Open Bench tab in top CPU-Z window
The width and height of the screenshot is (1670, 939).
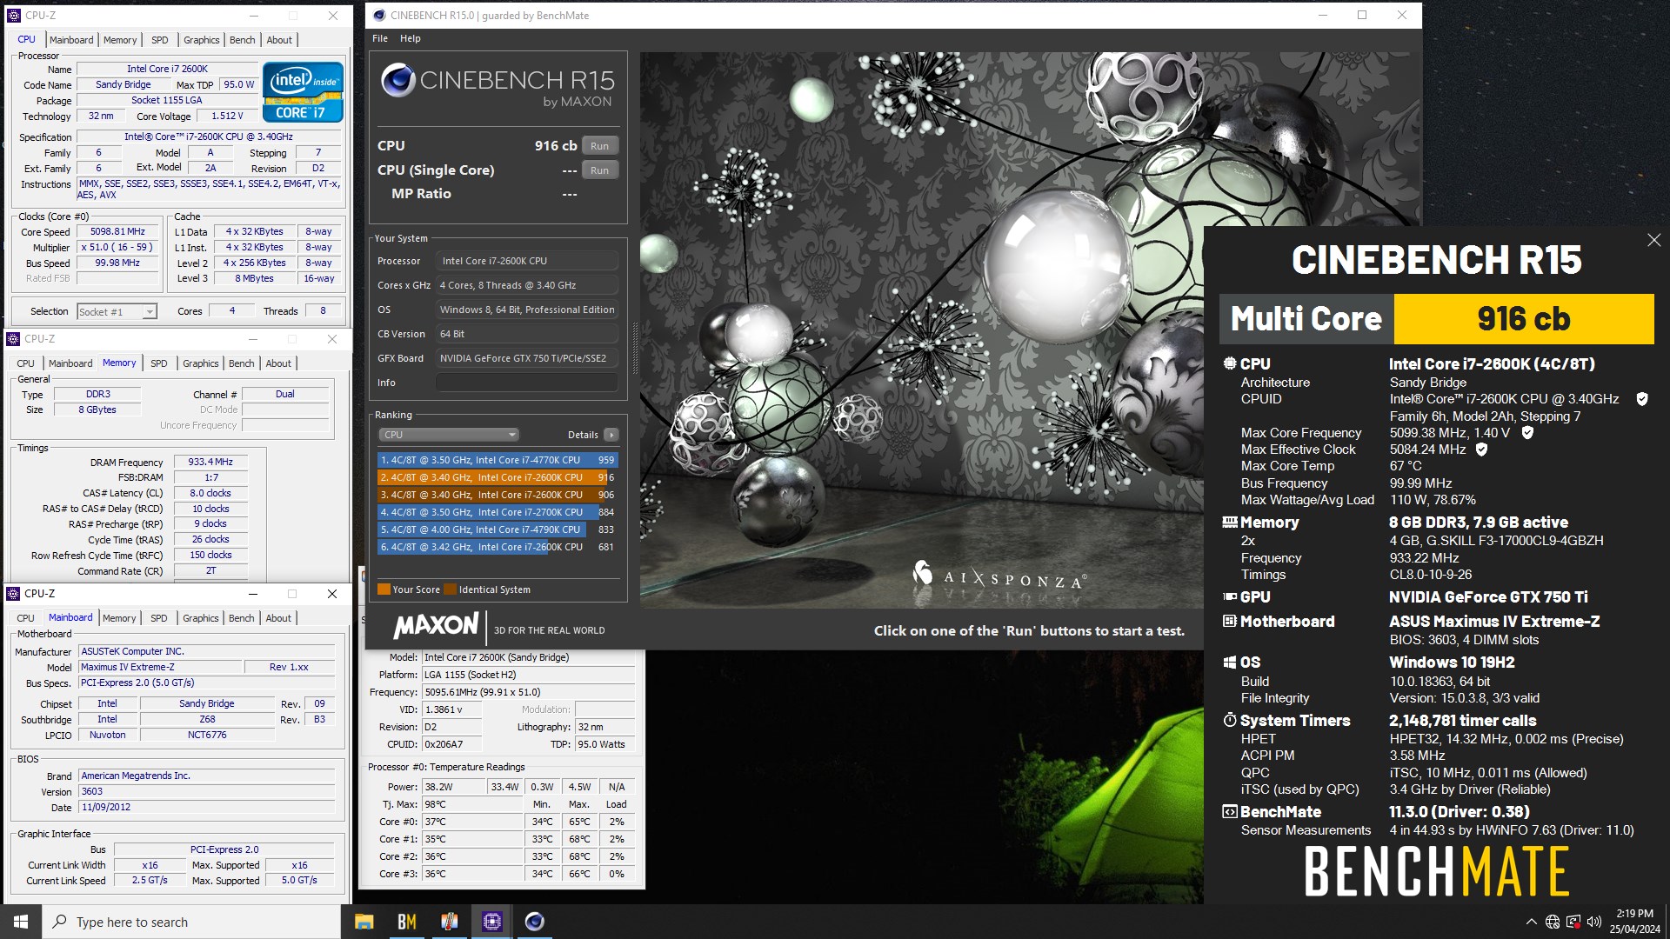click(x=243, y=40)
